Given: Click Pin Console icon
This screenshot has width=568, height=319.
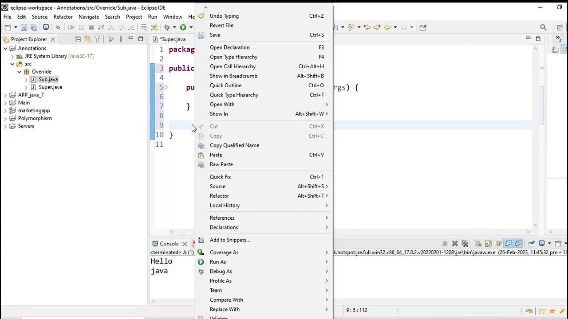Looking at the screenshot, I should coord(531,243).
